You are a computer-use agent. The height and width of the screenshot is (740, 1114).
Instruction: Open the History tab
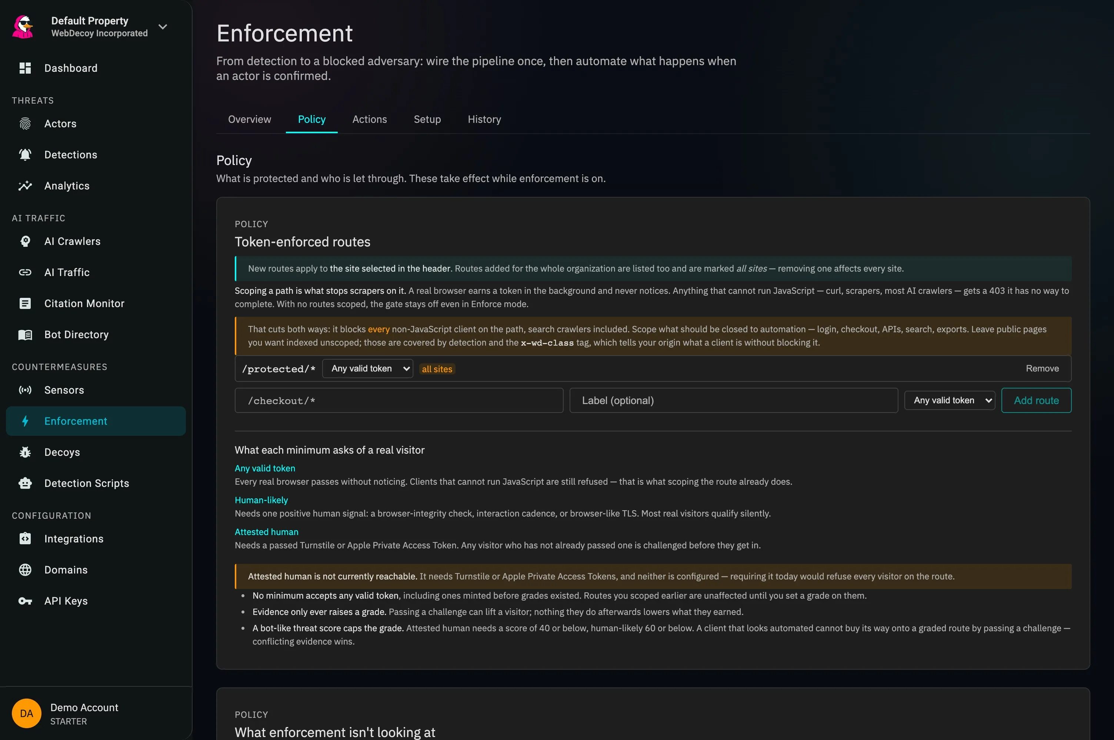484,119
